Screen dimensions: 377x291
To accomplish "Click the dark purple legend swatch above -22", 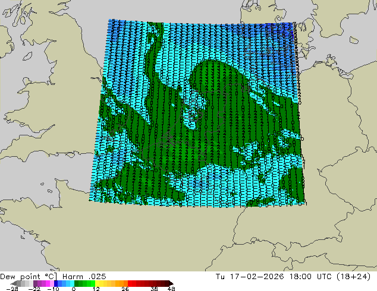I will pyautogui.click(x=35, y=283).
